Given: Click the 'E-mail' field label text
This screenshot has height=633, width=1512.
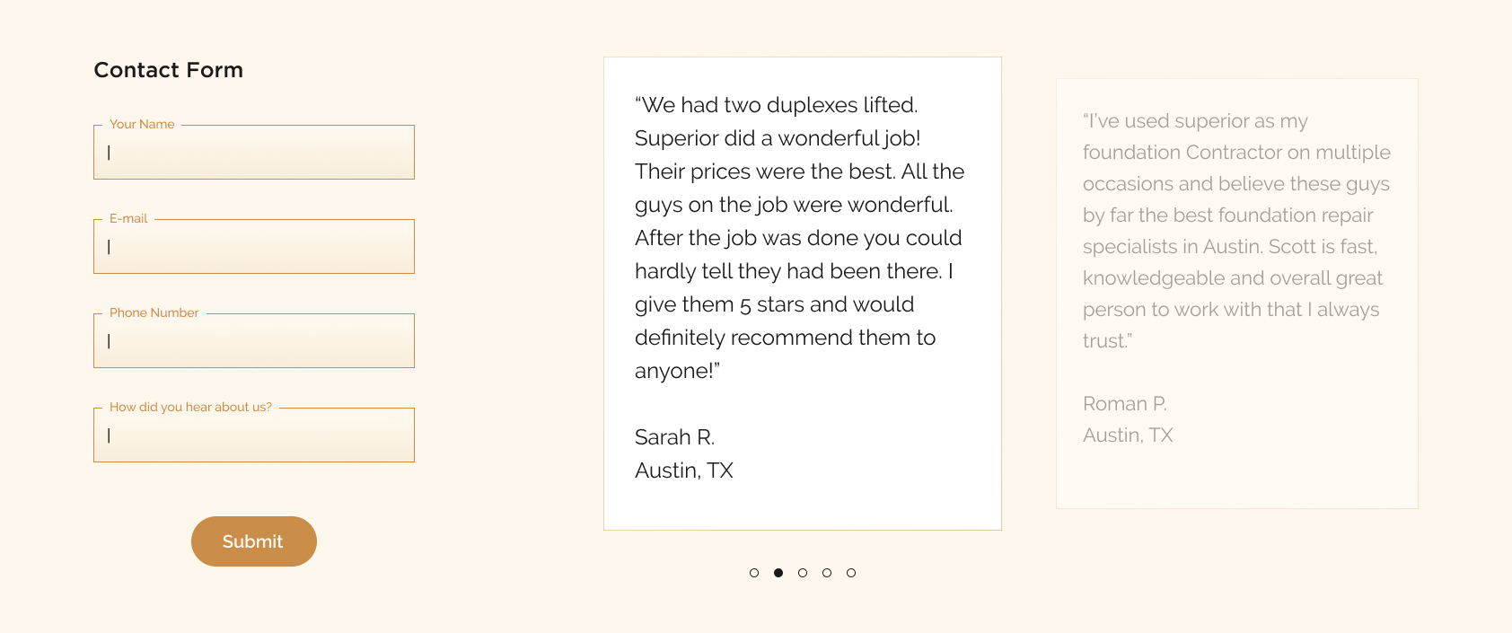Looking at the screenshot, I should tap(128, 219).
